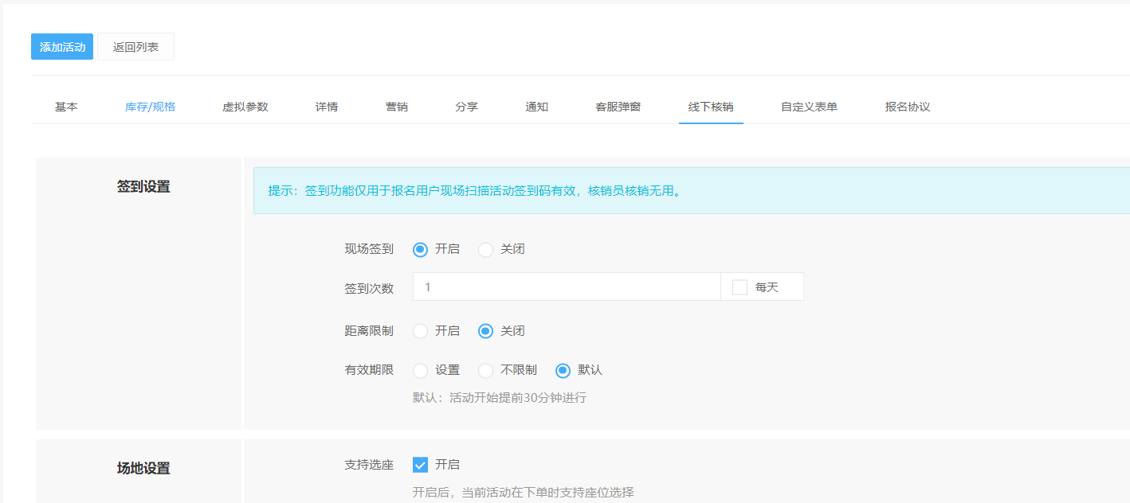1130x503 pixels.
Task: Open the 虚拟参数 tab
Action: (245, 107)
